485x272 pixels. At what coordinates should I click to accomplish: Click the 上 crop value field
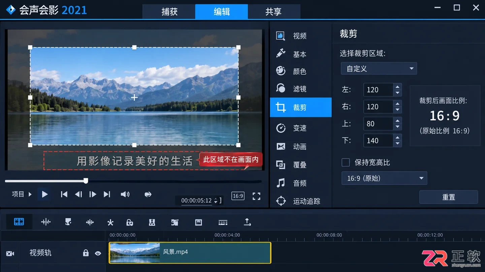[x=379, y=124]
